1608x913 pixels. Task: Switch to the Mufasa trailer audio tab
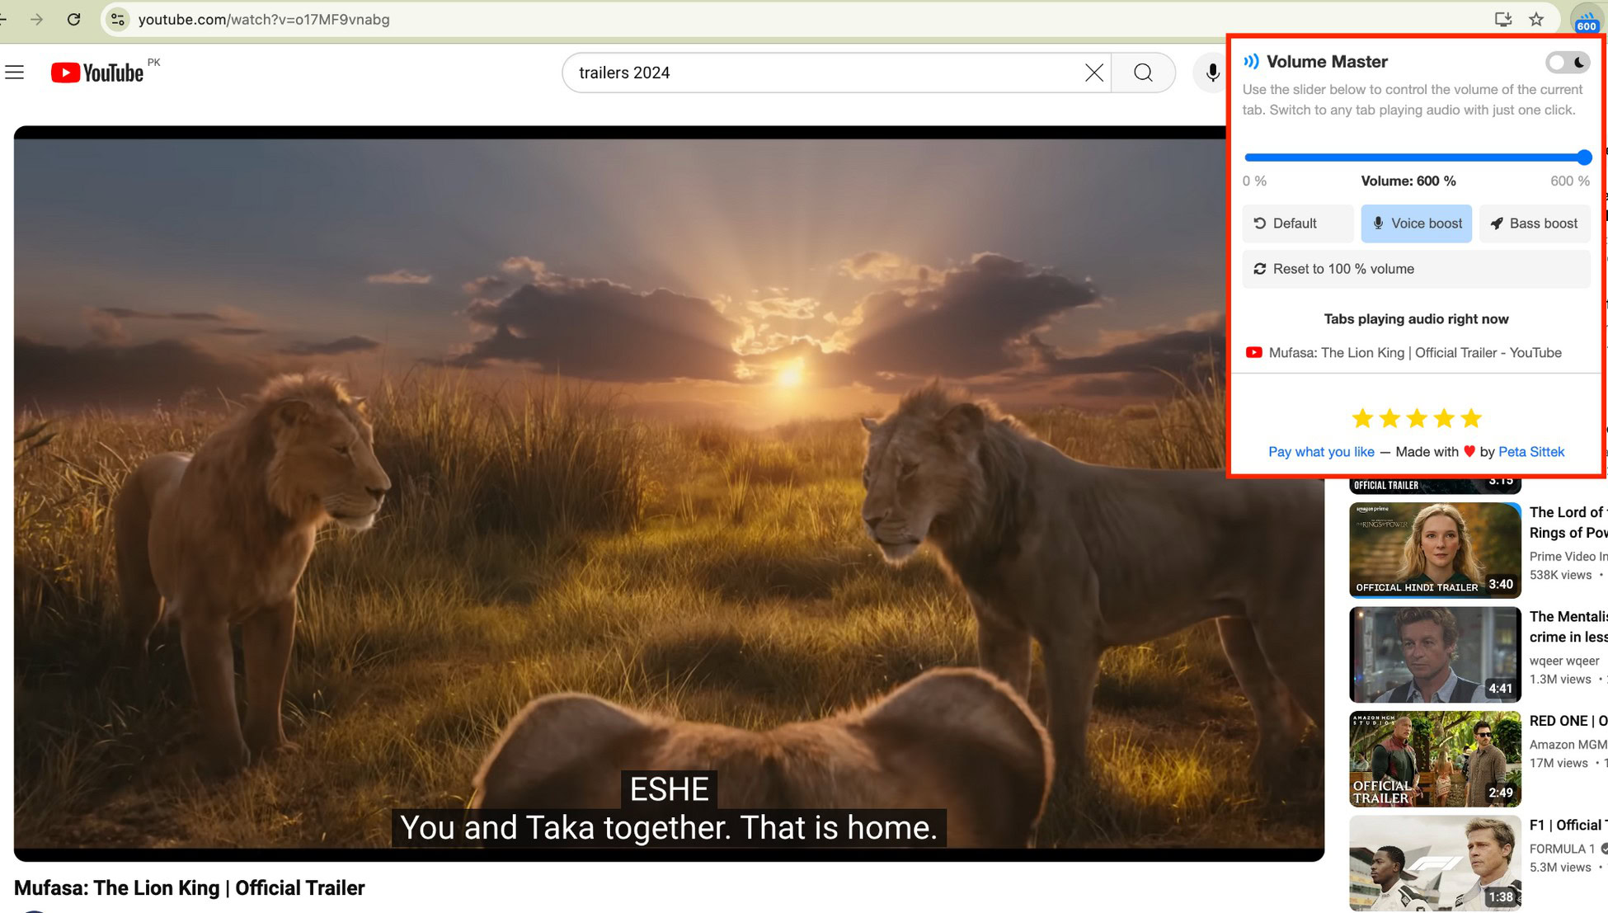pos(1416,352)
